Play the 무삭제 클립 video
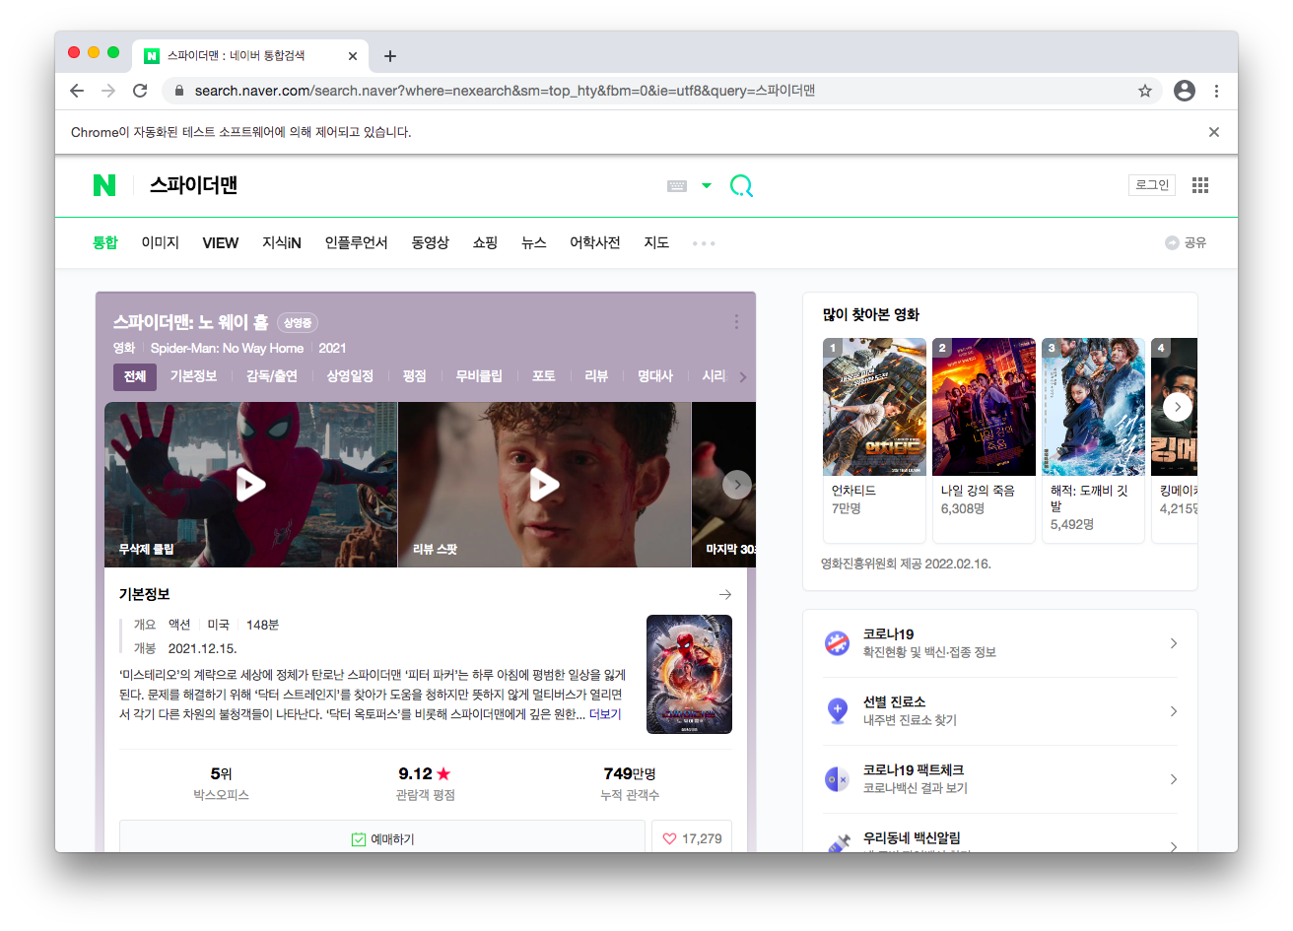 point(250,485)
